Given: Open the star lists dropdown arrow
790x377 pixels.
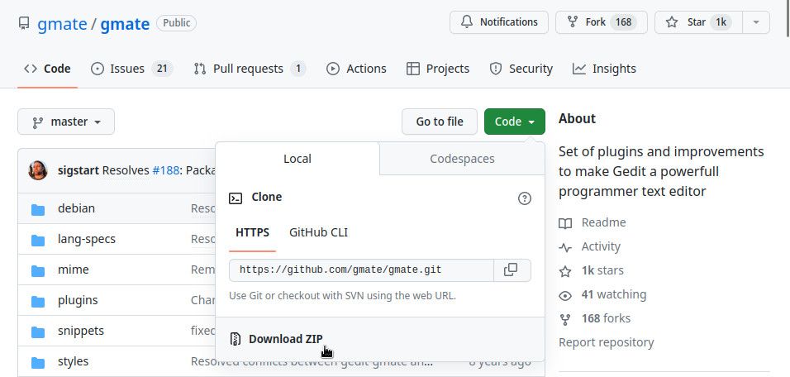Looking at the screenshot, I should tap(756, 22).
